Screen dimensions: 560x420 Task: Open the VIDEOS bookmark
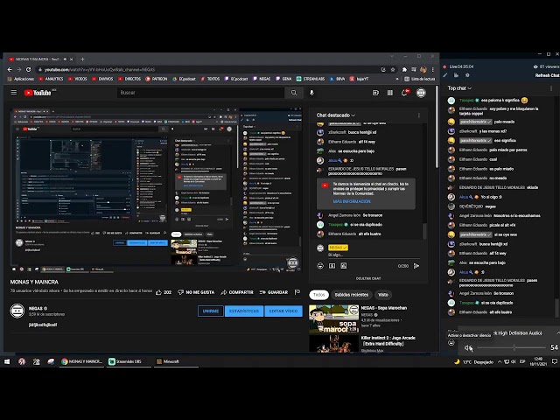pos(78,79)
